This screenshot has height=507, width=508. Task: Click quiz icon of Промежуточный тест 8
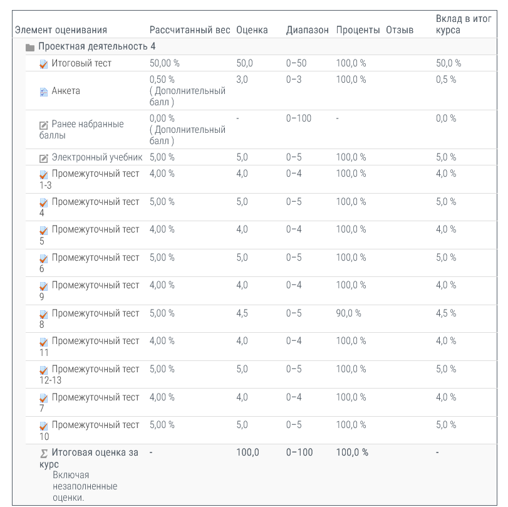(43, 315)
